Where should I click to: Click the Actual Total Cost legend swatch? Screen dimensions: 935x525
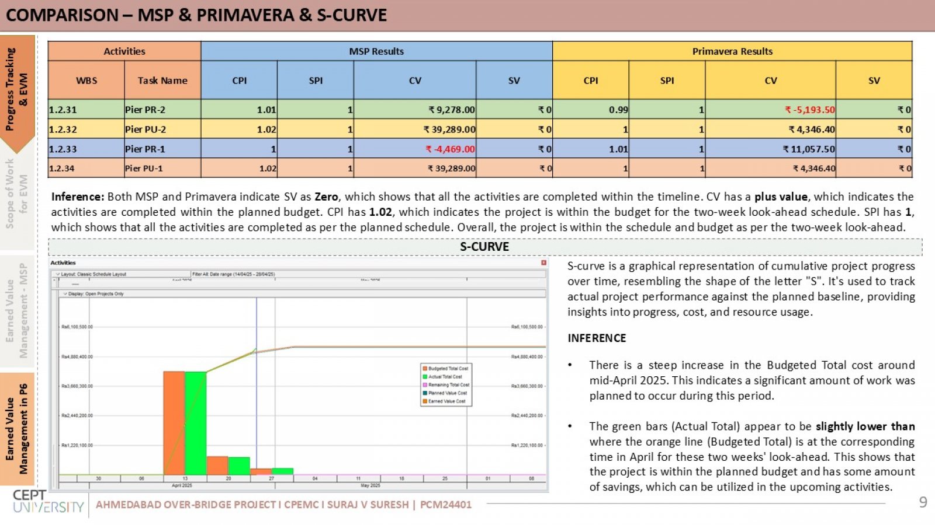point(425,377)
